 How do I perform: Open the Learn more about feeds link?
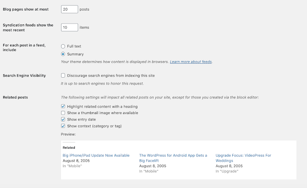pos(190,62)
